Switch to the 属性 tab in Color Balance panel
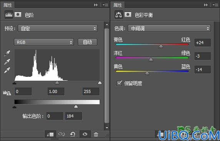Image resolution: width=220 pixels, height=141 pixels. click(118, 5)
